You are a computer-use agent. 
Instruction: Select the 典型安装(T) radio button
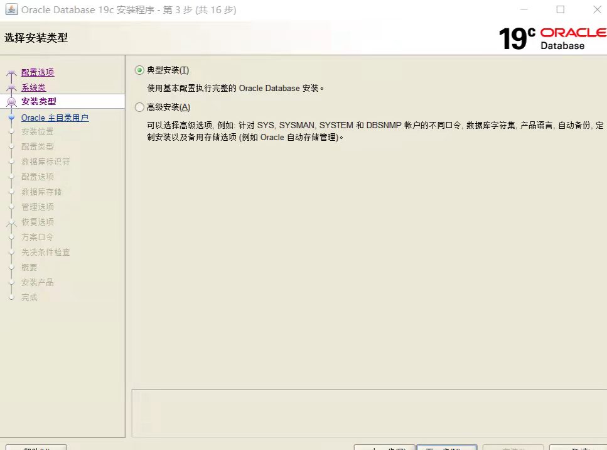(139, 70)
